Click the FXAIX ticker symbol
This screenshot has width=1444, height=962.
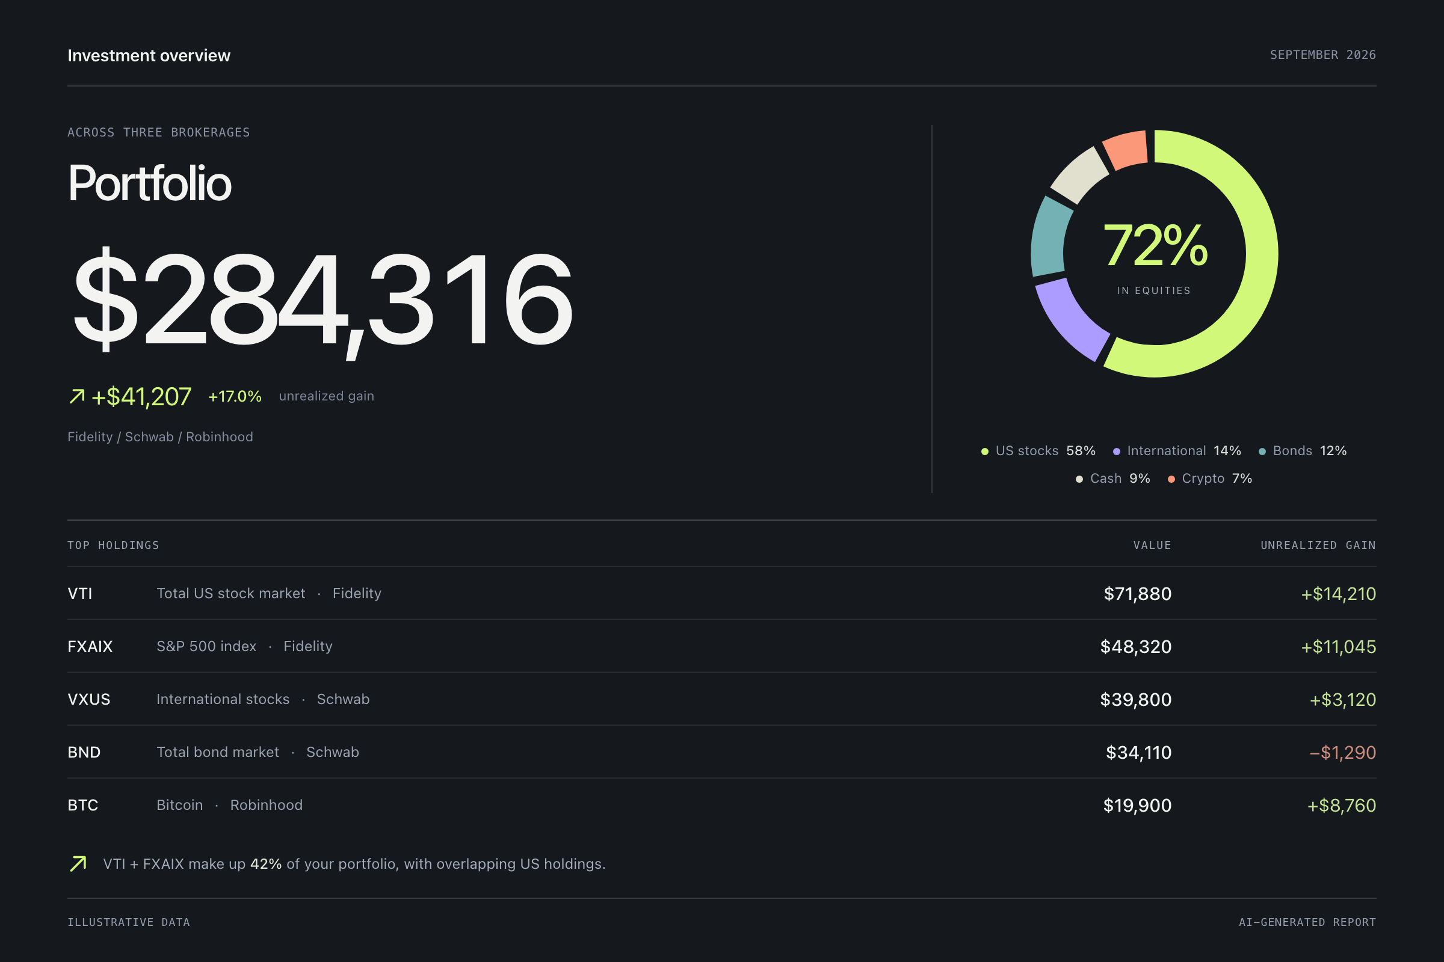90,646
